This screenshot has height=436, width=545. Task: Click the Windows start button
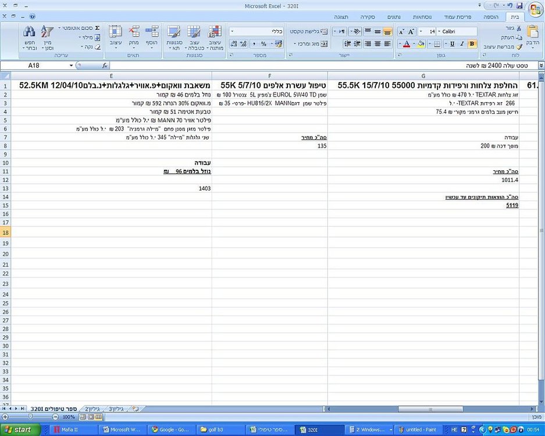point(20,430)
